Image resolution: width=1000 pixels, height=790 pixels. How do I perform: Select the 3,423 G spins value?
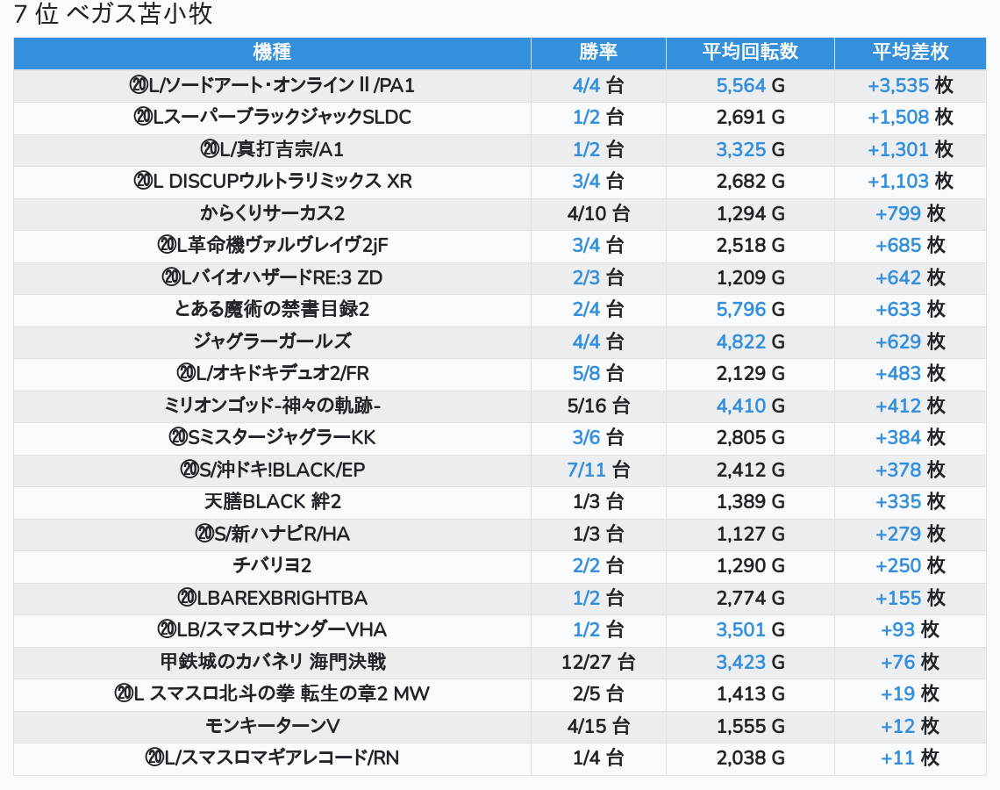750,663
